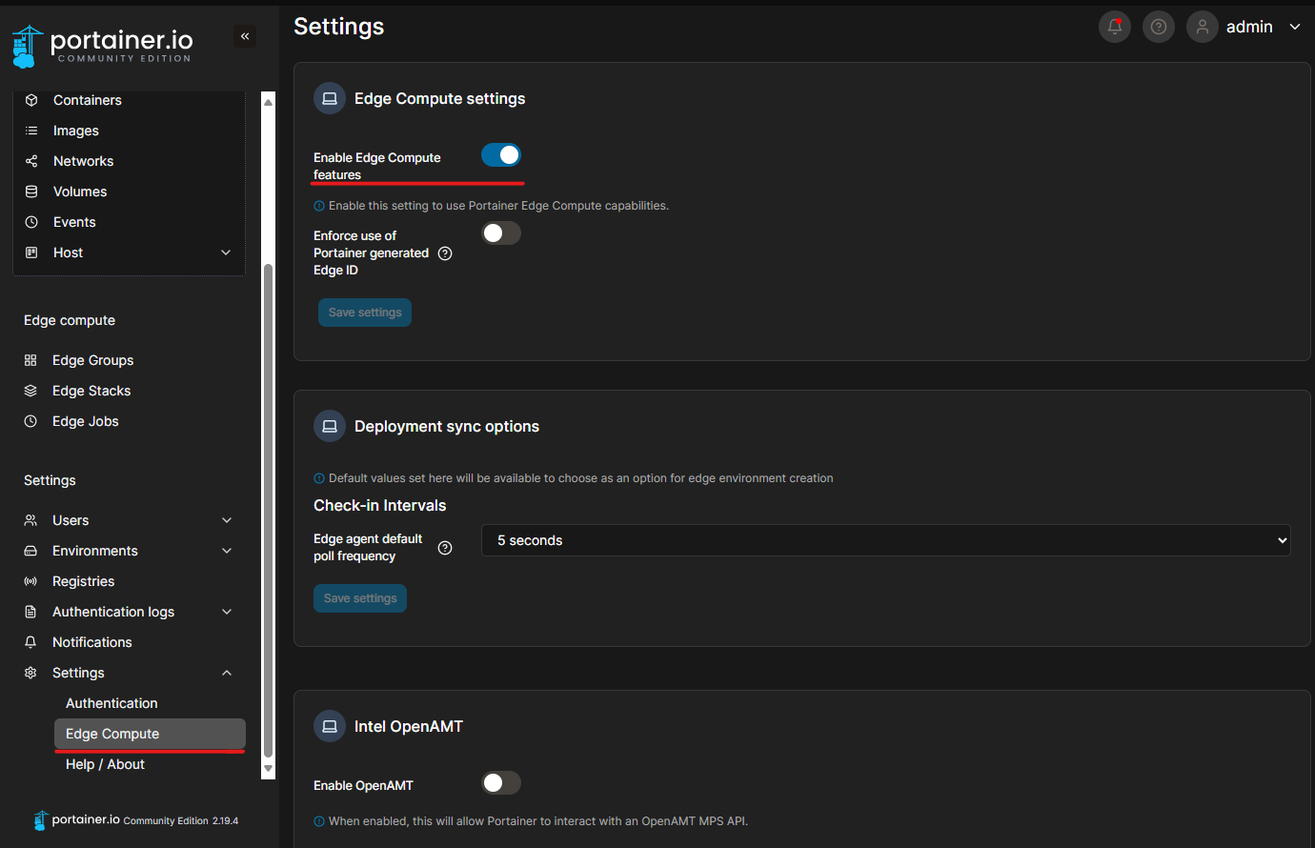Click the Users people icon
Screen dimensions: 1315x848
point(30,520)
